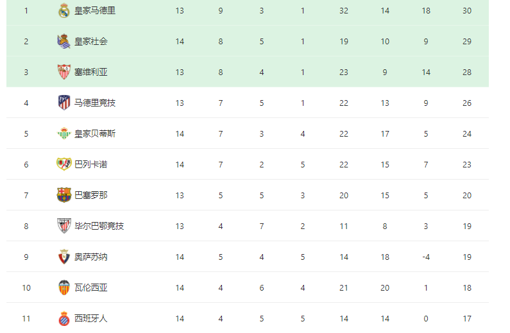
Task: Click the 30 points value for 皇家马德里
Action: 467,11
